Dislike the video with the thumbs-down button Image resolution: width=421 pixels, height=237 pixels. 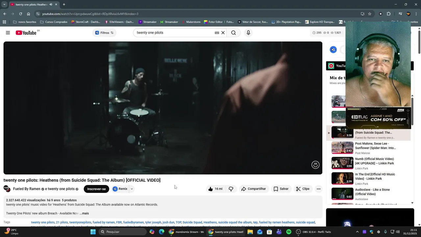[x=231, y=189]
